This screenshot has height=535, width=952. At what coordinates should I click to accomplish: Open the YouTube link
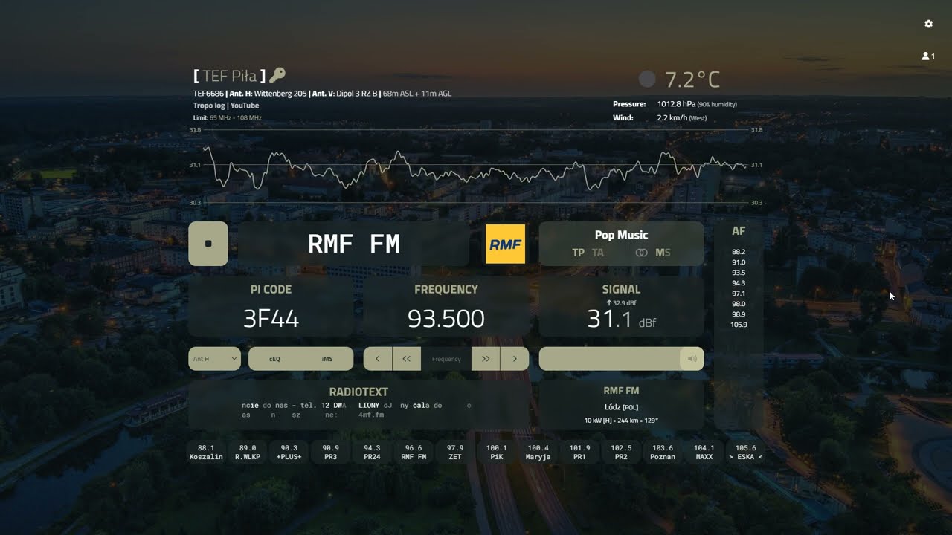(x=245, y=106)
